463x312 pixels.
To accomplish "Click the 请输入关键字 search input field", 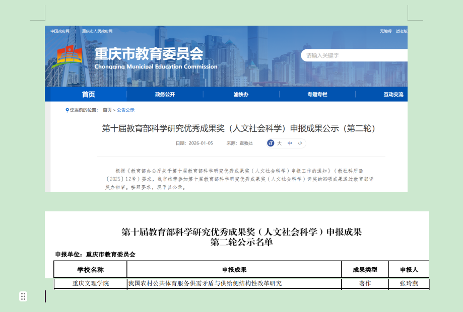I will pyautogui.click(x=343, y=55).
